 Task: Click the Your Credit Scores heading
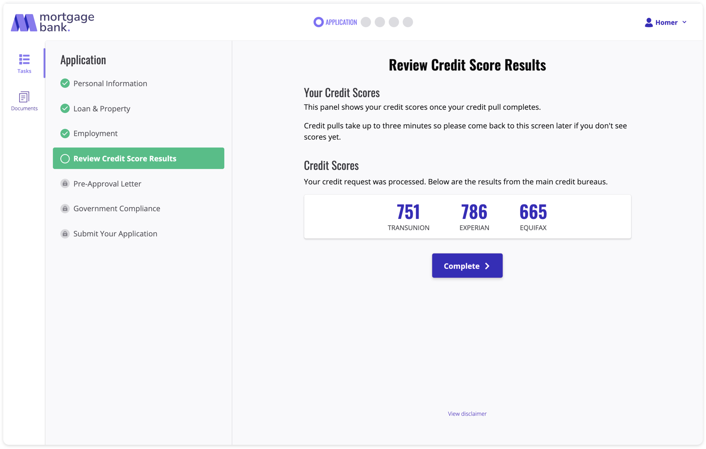[x=342, y=92]
